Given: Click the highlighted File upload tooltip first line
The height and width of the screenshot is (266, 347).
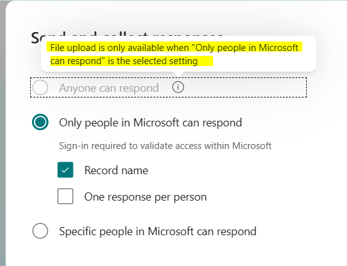Looking at the screenshot, I should click(174, 48).
